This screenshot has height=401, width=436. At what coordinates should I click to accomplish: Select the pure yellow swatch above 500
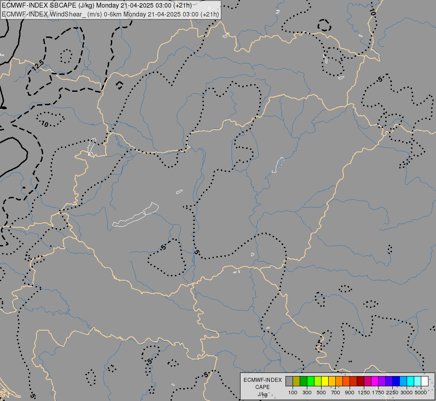tap(325, 381)
